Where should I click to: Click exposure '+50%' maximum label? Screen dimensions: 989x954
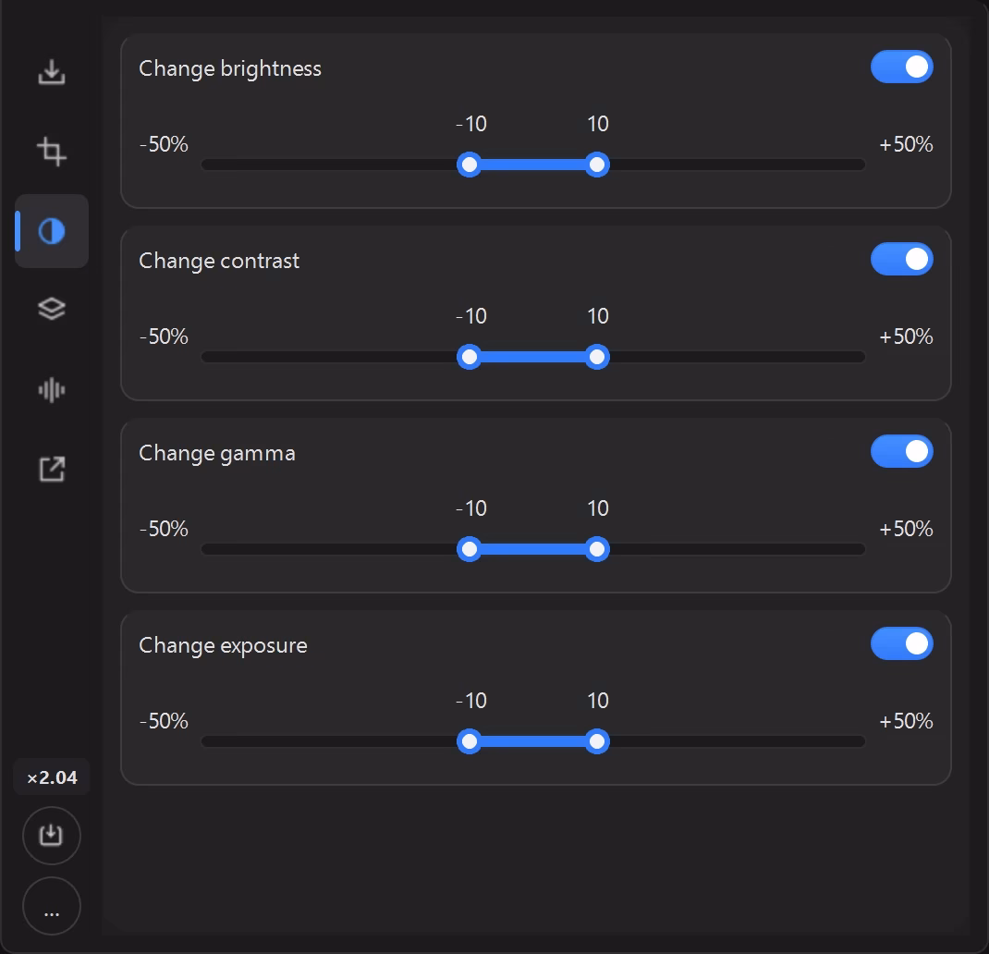(x=907, y=721)
